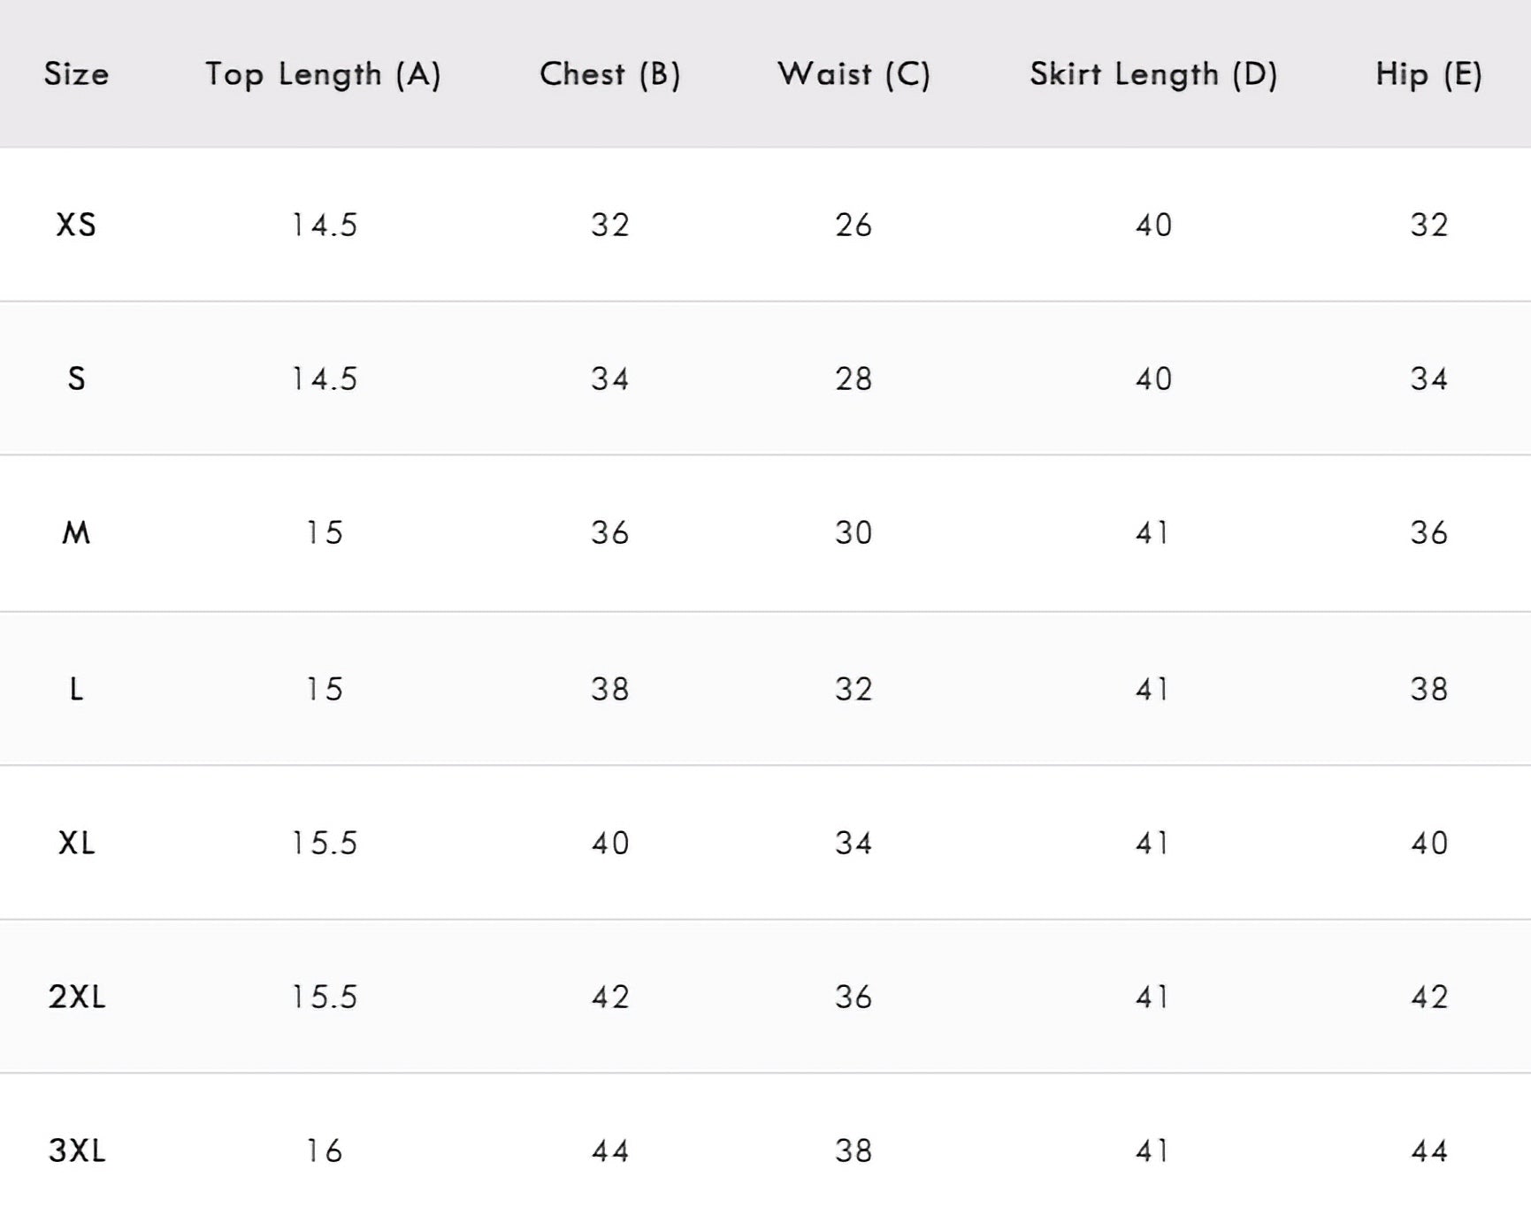Click the top length value 16
Viewport: 1531px width, 1223px height.
tap(324, 1150)
